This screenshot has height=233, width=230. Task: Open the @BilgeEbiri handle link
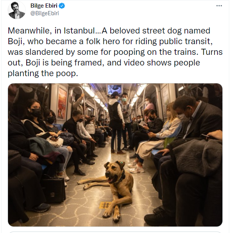(x=44, y=13)
